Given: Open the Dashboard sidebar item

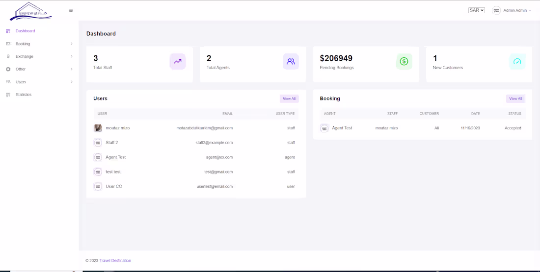Looking at the screenshot, I should coord(25,31).
